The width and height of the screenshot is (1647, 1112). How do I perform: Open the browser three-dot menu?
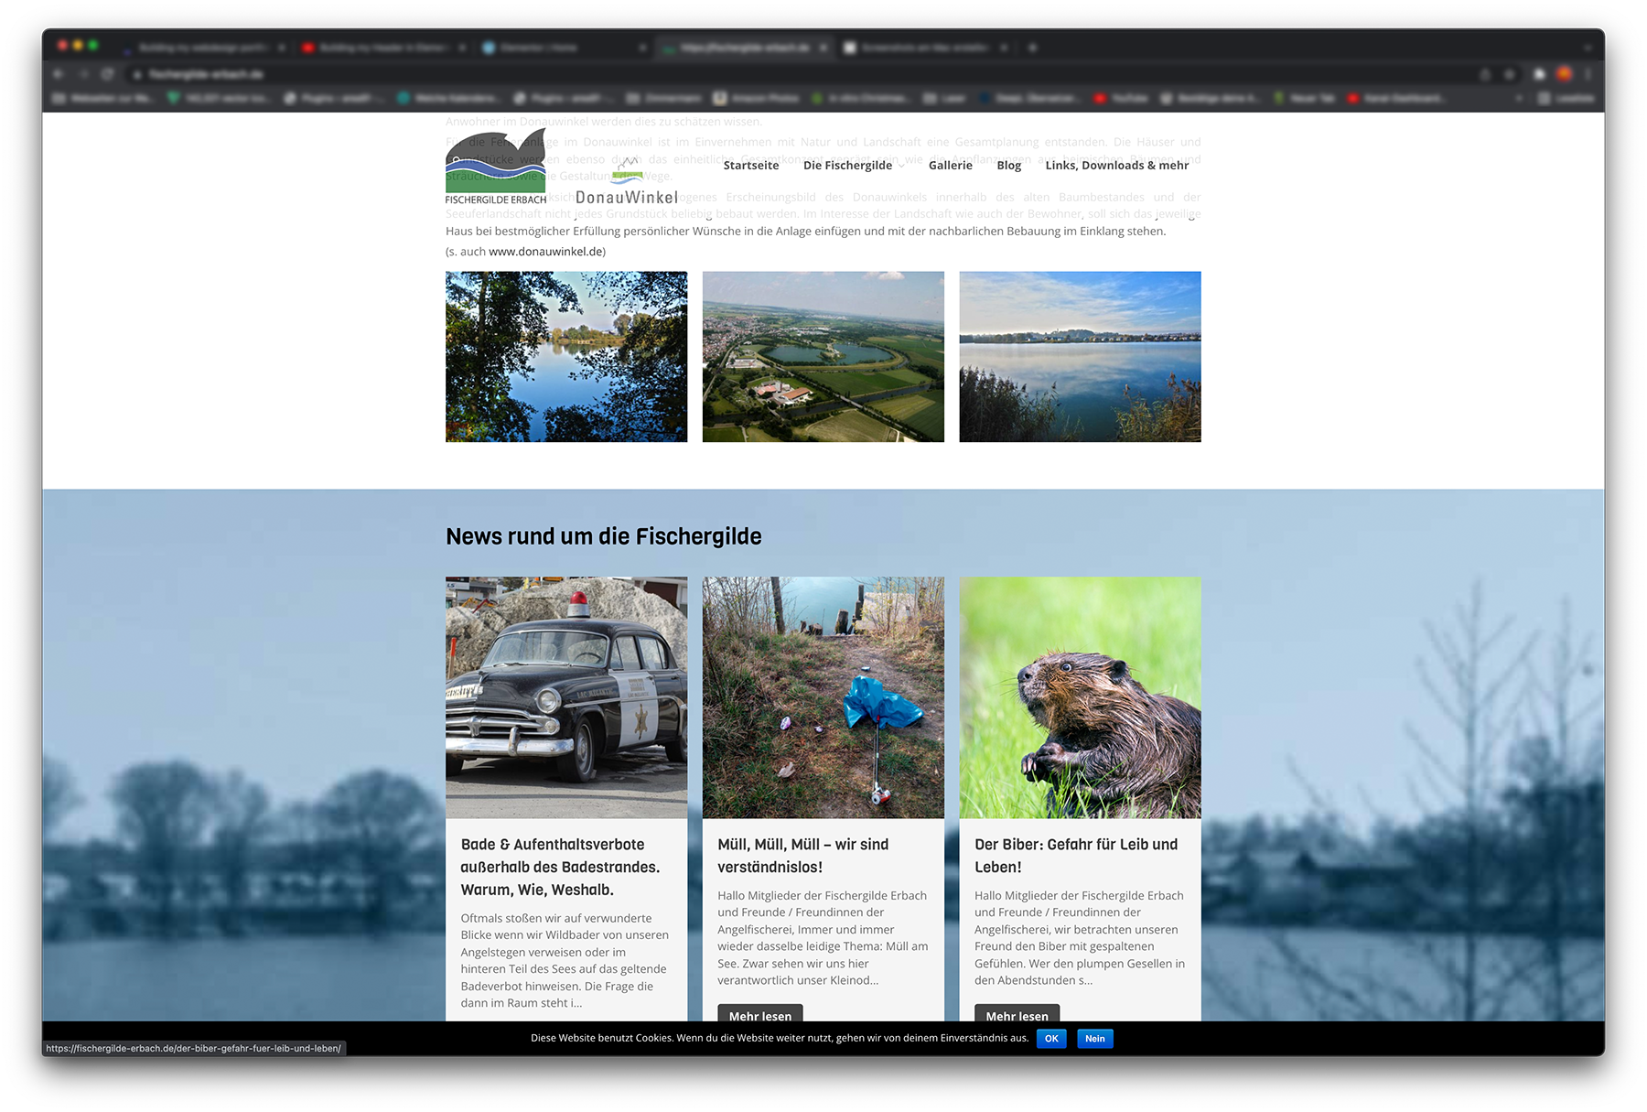point(1589,74)
